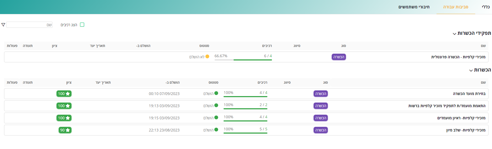Switch to the 'חיבורי משתמשים' tab
Image resolution: width=492 pixels, height=149 pixels.
[414, 7]
